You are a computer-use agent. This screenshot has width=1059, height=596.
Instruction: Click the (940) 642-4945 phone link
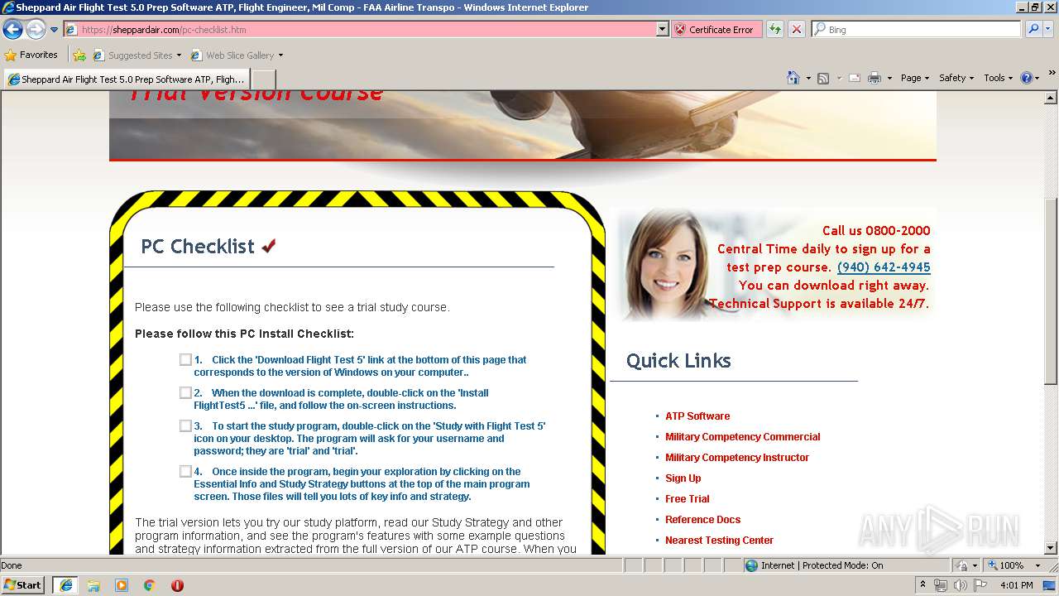[884, 267]
